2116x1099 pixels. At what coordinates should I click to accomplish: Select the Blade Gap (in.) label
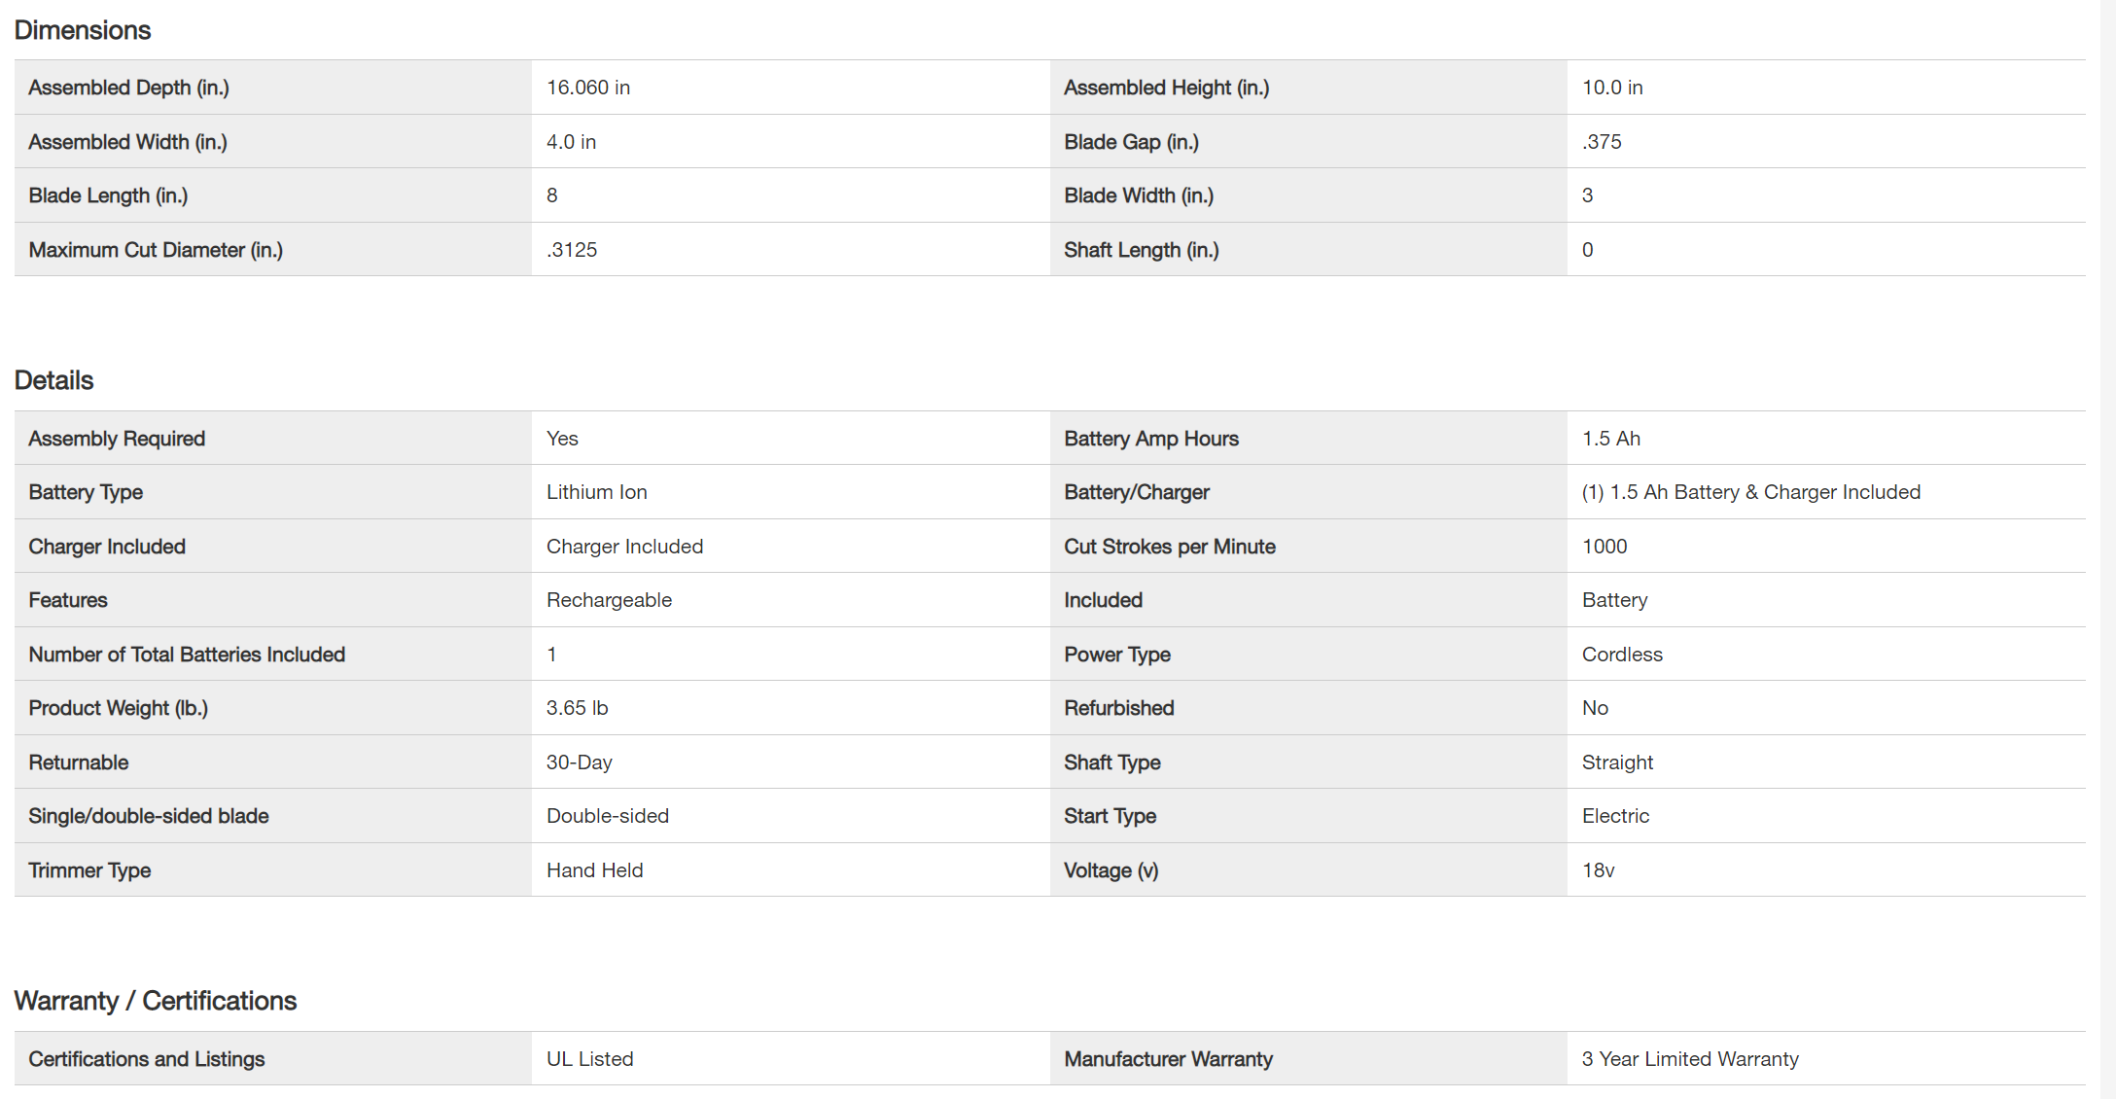coord(1131,142)
